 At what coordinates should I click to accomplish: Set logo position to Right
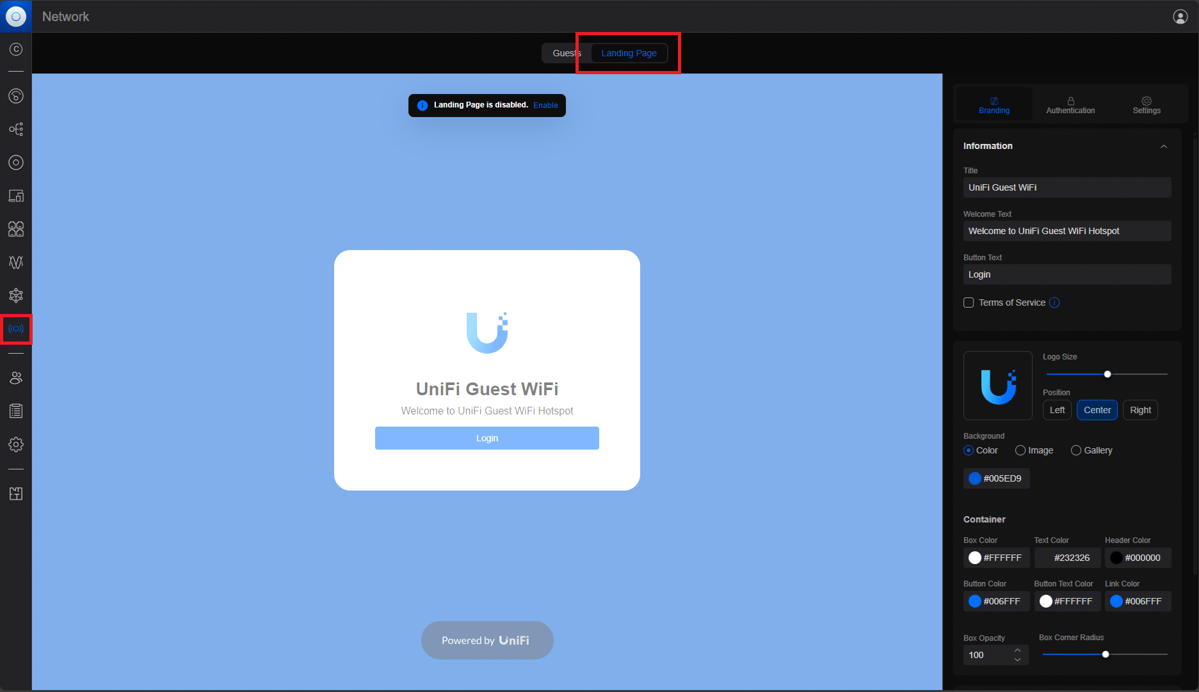[x=1140, y=410]
